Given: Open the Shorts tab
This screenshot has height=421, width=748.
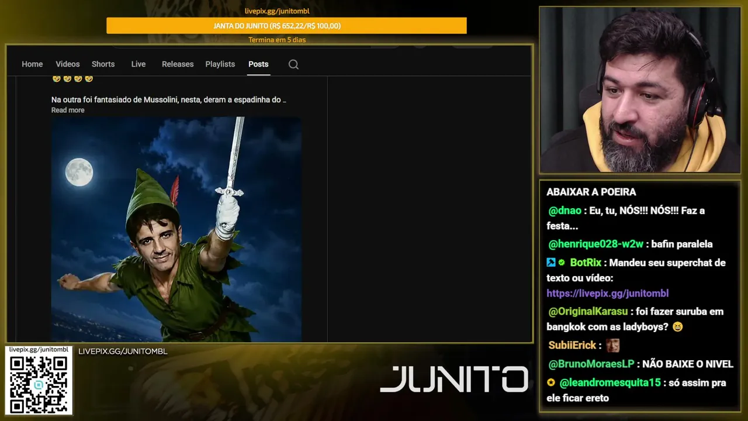Looking at the screenshot, I should point(103,64).
